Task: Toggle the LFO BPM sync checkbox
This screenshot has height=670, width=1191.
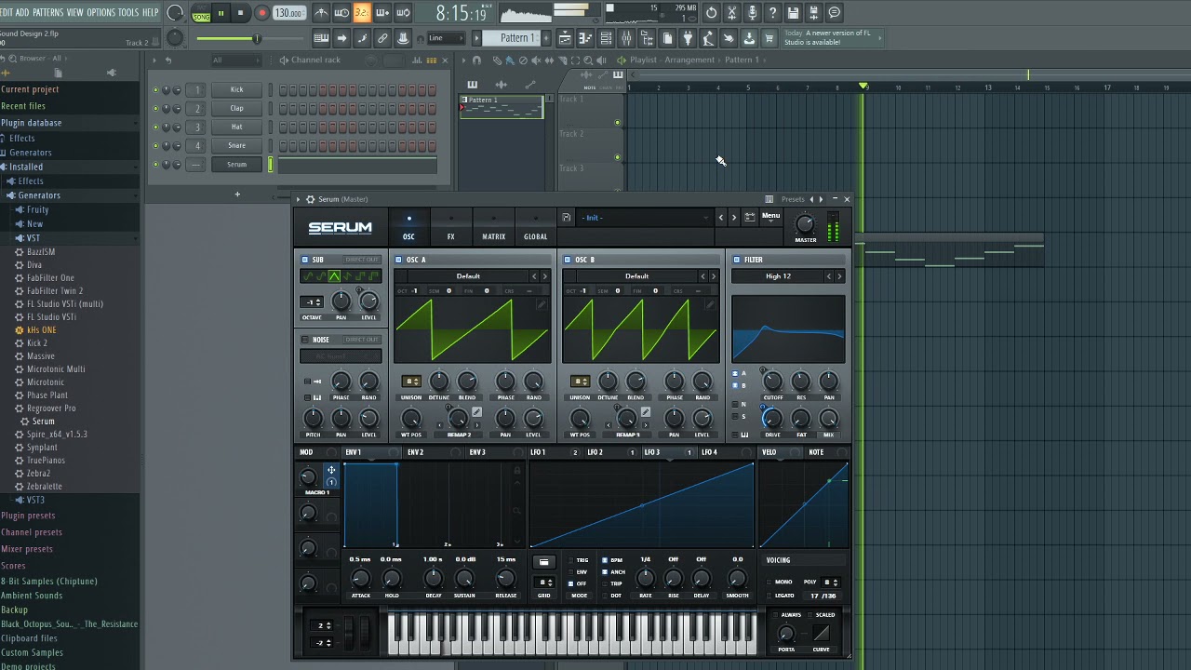Action: coord(605,560)
